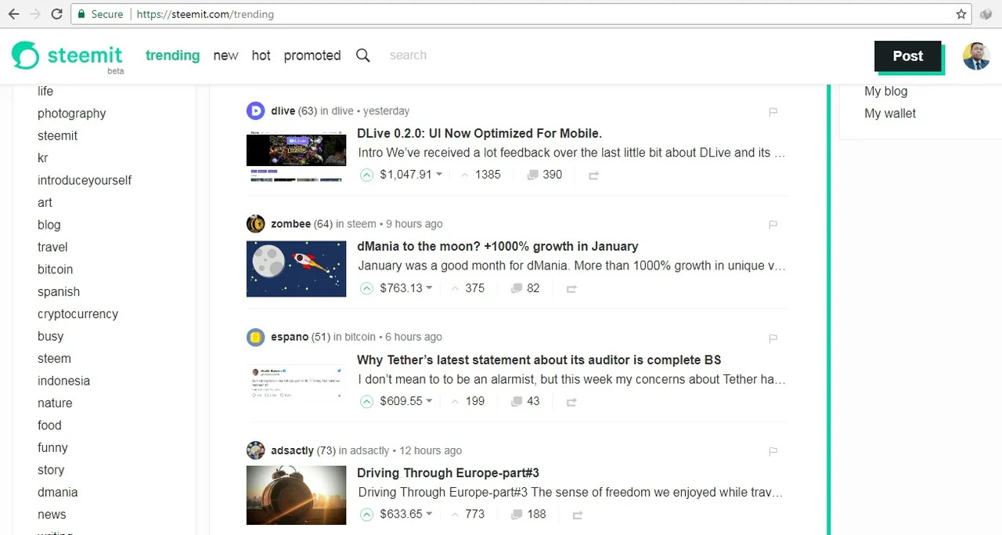The image size is (1002, 535).
Task: Switch to the new tab
Action: (225, 56)
